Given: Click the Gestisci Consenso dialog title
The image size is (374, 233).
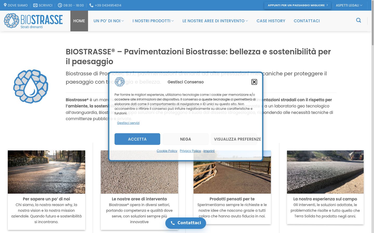Looking at the screenshot, I should [186, 82].
